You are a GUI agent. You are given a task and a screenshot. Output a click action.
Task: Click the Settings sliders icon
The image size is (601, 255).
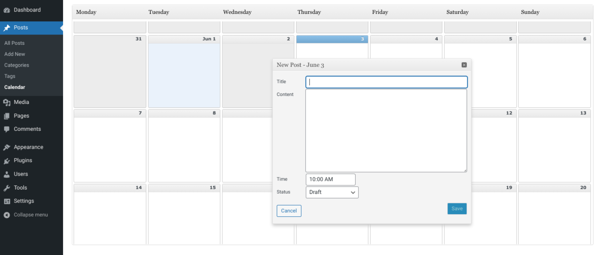(7, 201)
